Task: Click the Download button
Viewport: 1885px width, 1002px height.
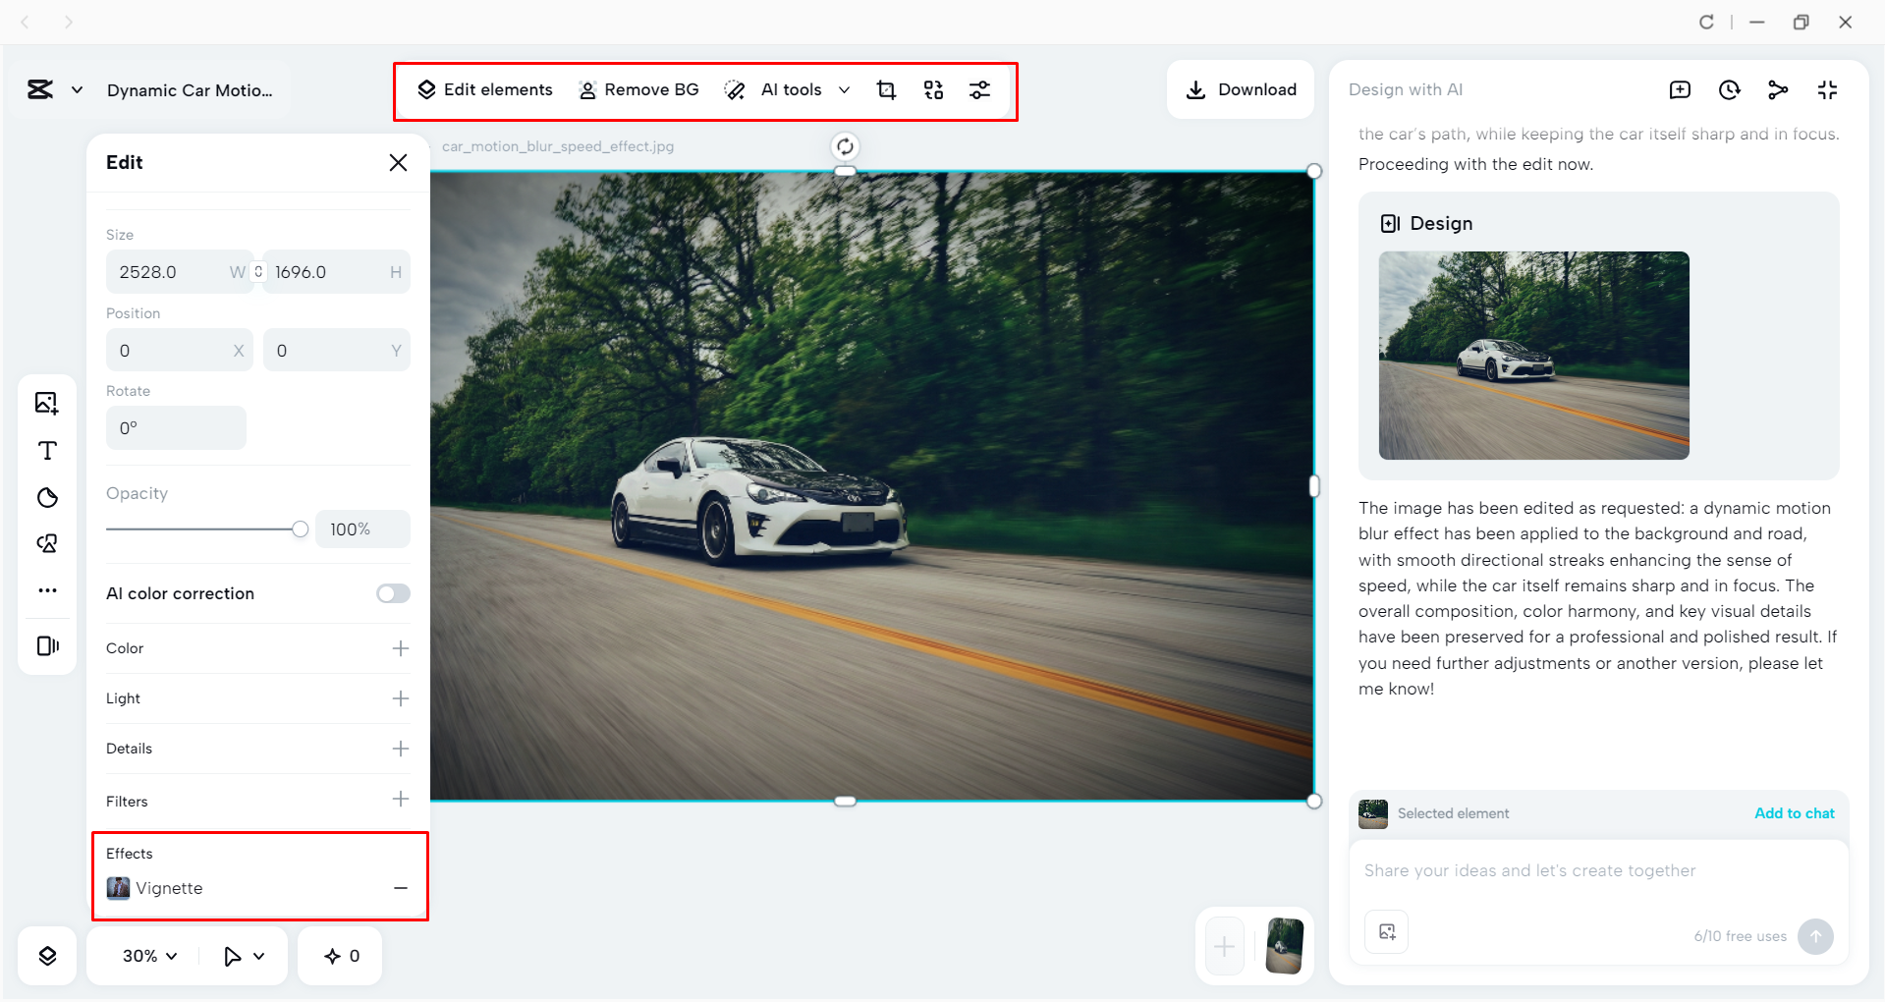Action: [x=1241, y=89]
